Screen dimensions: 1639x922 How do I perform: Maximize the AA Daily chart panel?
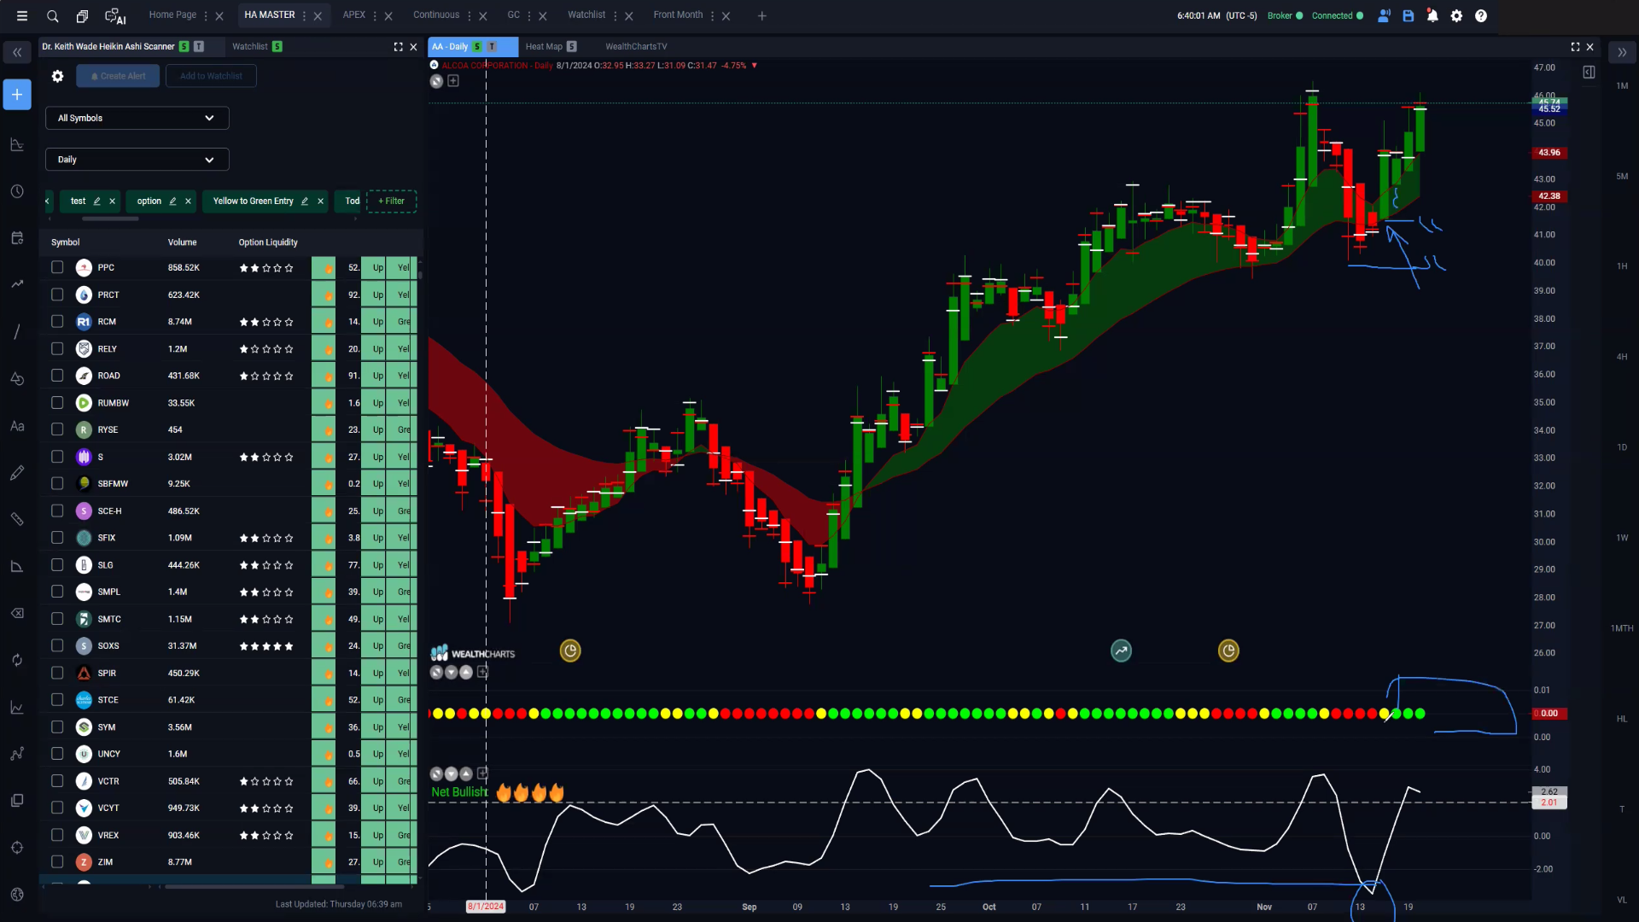1575,47
